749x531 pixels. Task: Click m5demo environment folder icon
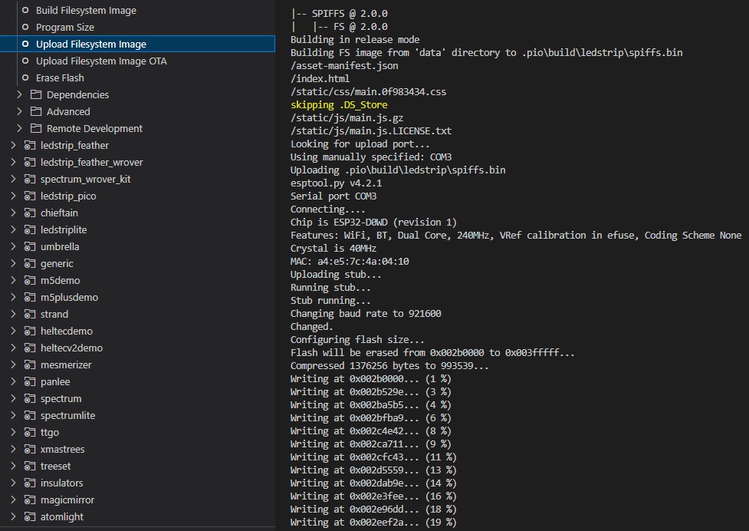(x=30, y=281)
